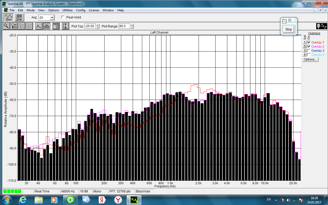Viewport: 328px width, 205px height.
Task: Set overlay 1 with the 1 button
Action: point(305,43)
